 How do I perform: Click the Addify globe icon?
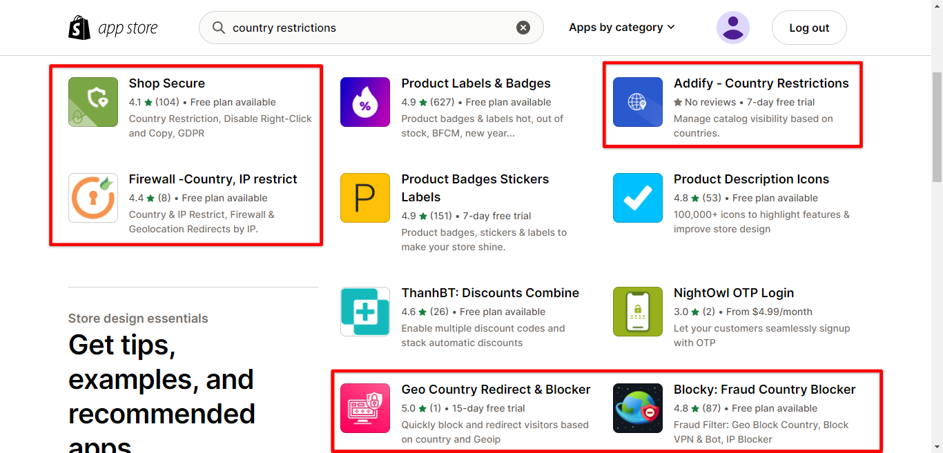tap(637, 101)
